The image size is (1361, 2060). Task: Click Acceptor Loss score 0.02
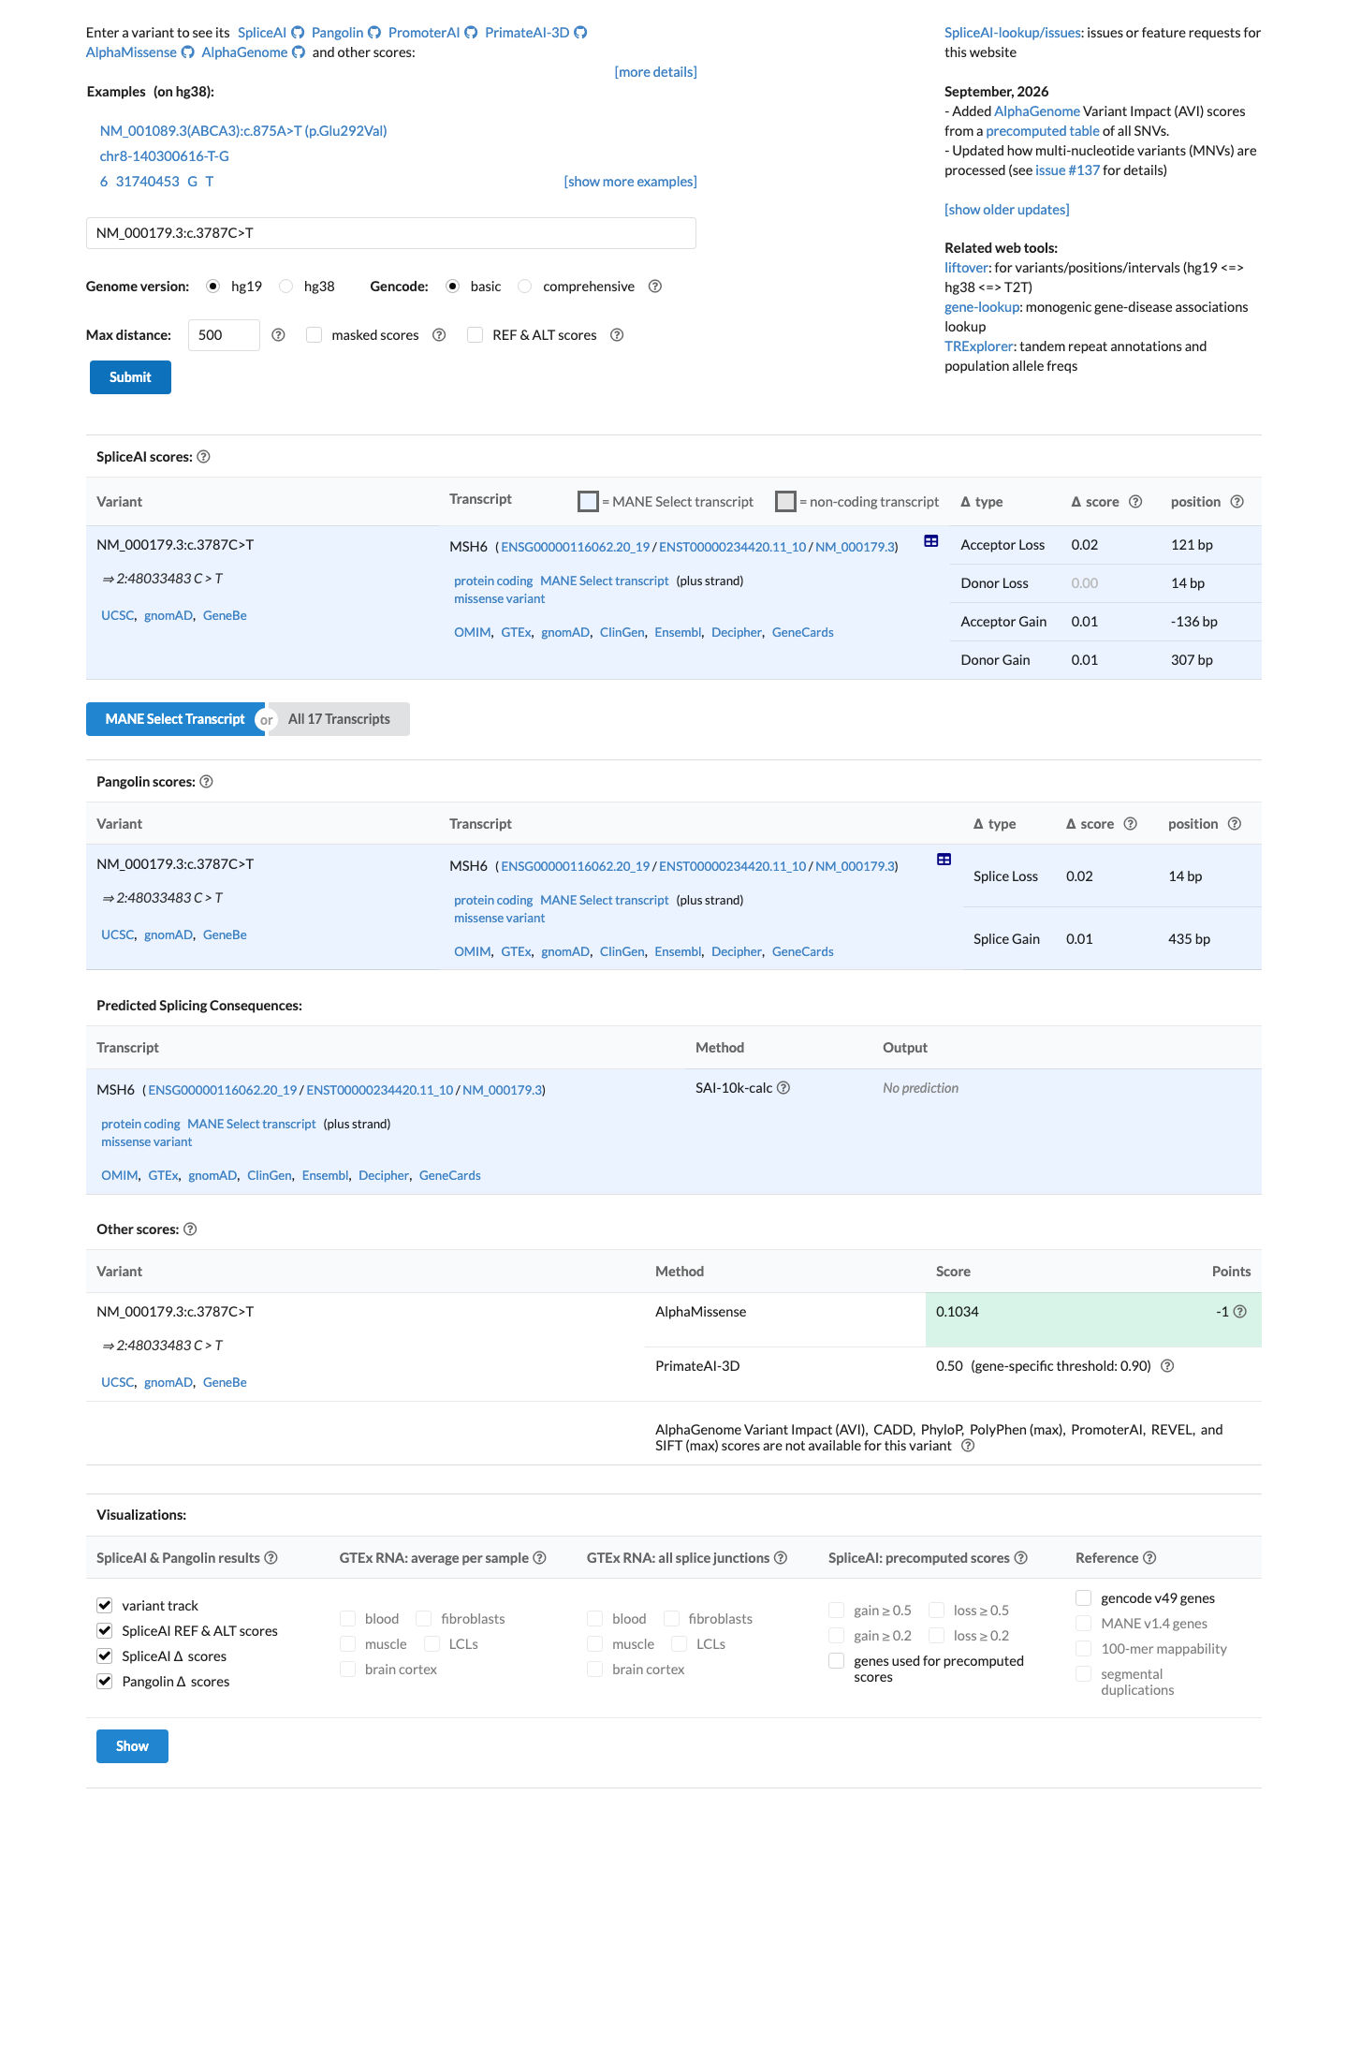click(x=1085, y=545)
